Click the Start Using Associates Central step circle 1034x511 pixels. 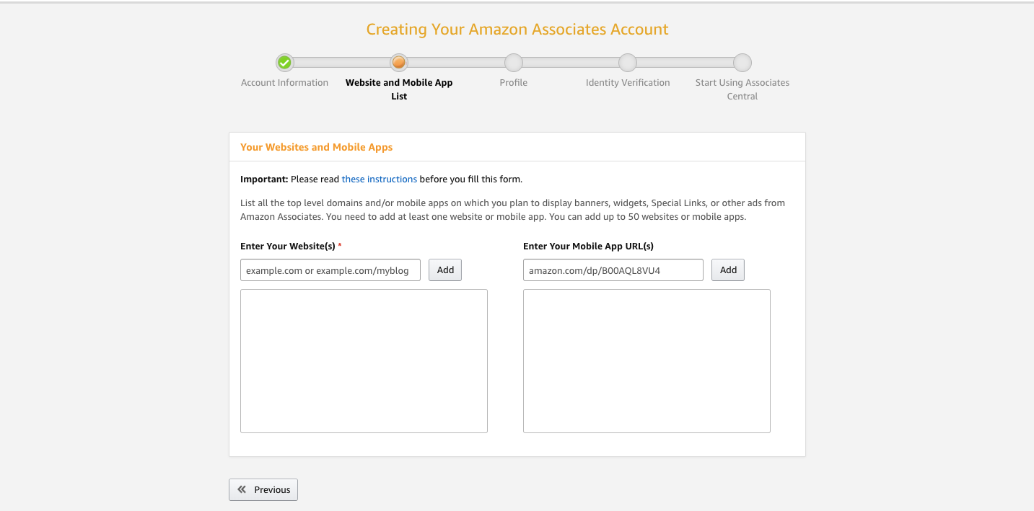tap(742, 63)
